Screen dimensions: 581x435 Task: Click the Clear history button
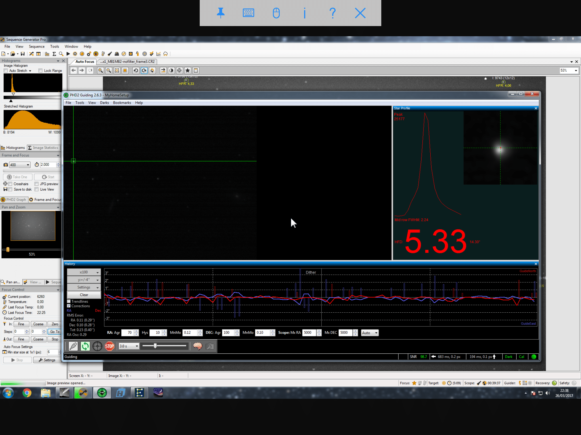(x=84, y=295)
